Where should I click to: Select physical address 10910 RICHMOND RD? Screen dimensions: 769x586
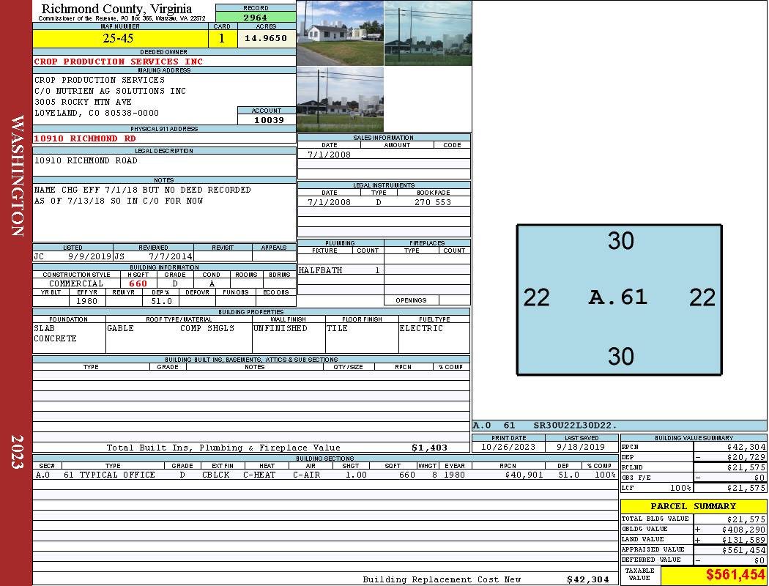click(x=85, y=138)
